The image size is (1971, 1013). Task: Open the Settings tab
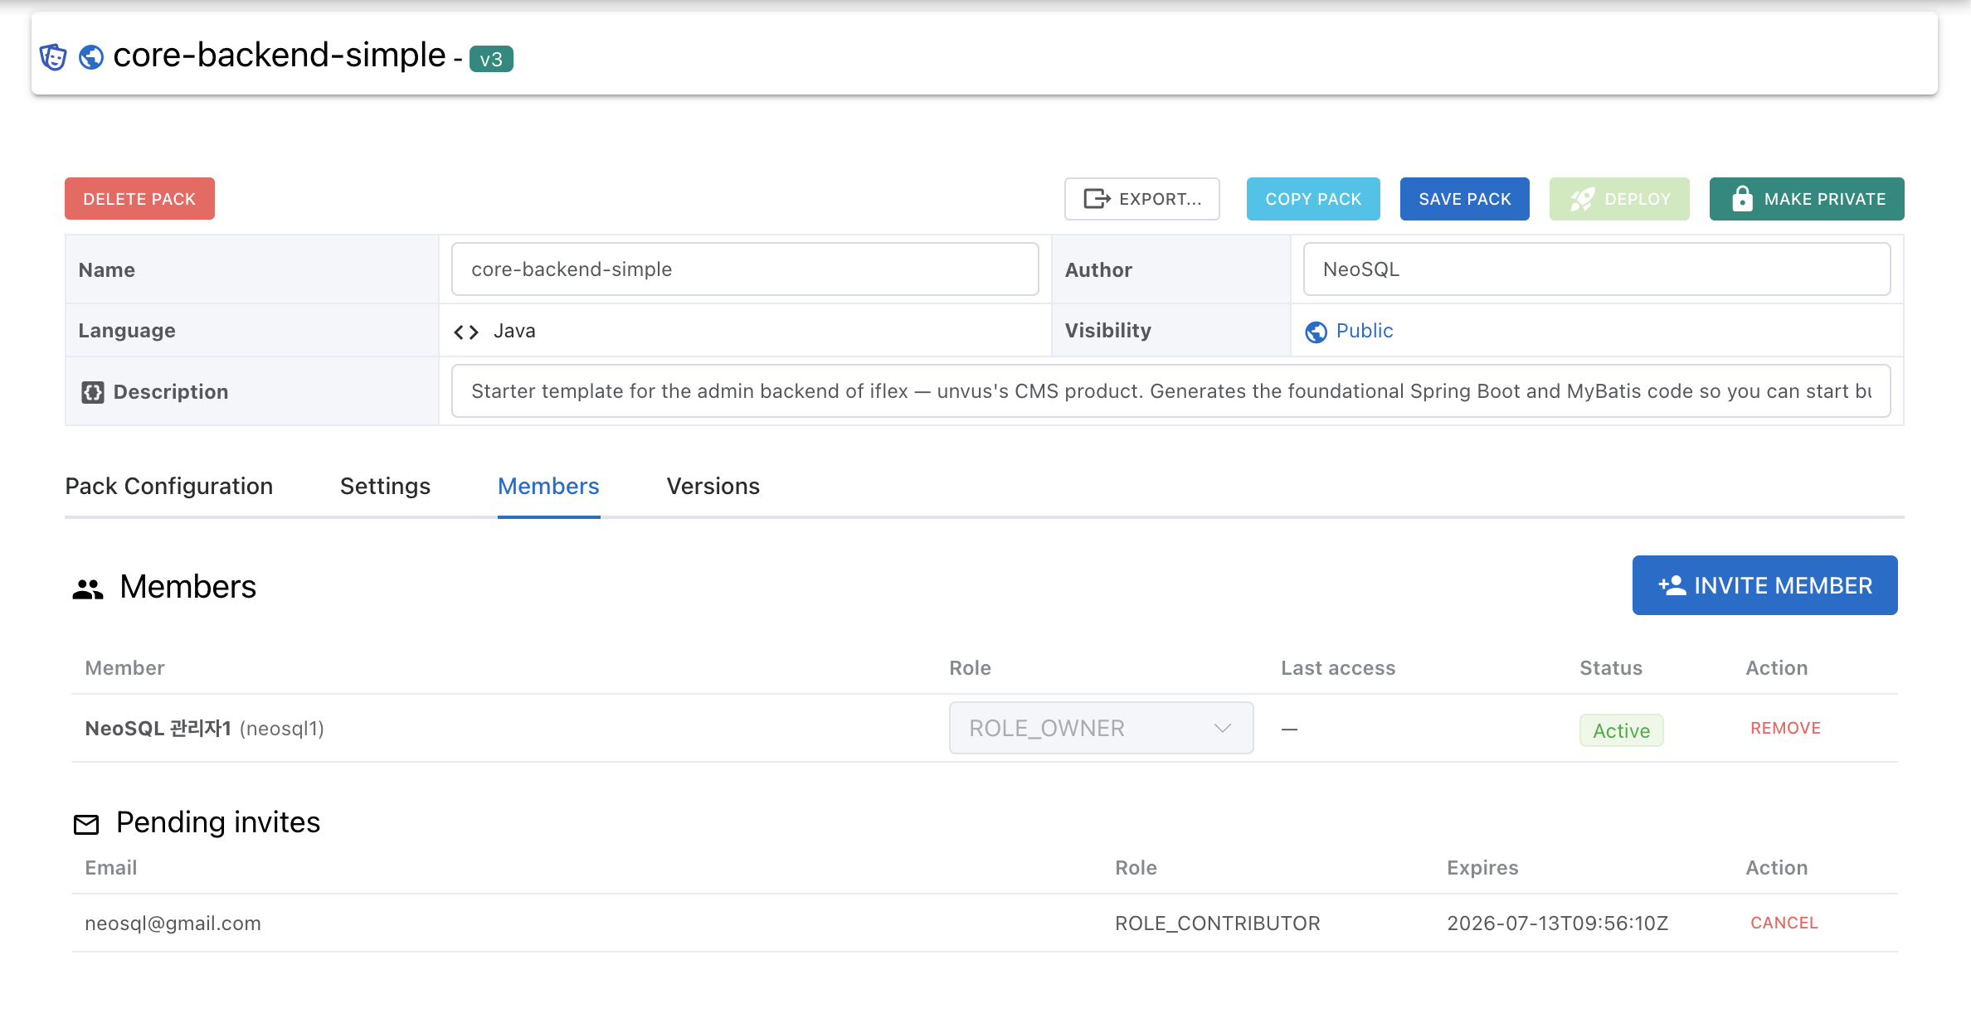pos(385,486)
